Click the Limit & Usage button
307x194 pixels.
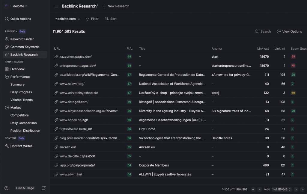[25, 188]
